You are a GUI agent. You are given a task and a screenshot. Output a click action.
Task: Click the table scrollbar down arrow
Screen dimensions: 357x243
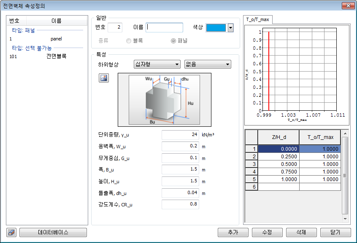click(345, 219)
